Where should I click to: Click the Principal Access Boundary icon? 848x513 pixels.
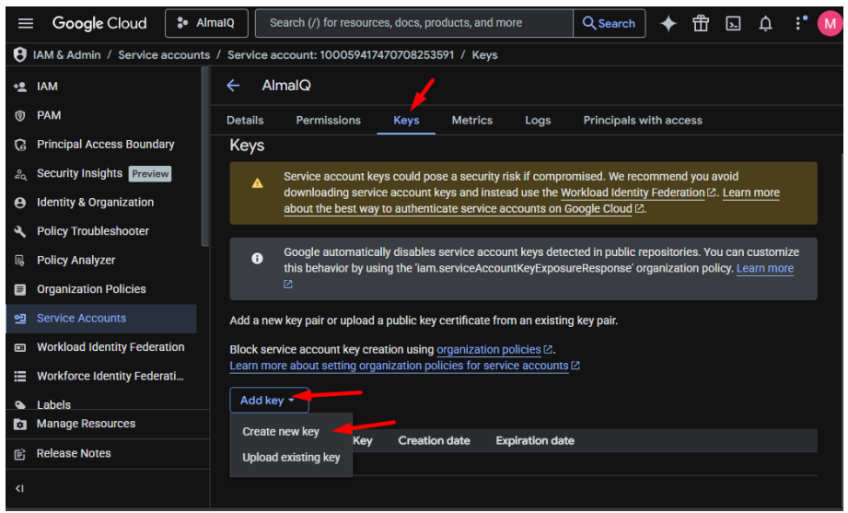click(x=20, y=145)
